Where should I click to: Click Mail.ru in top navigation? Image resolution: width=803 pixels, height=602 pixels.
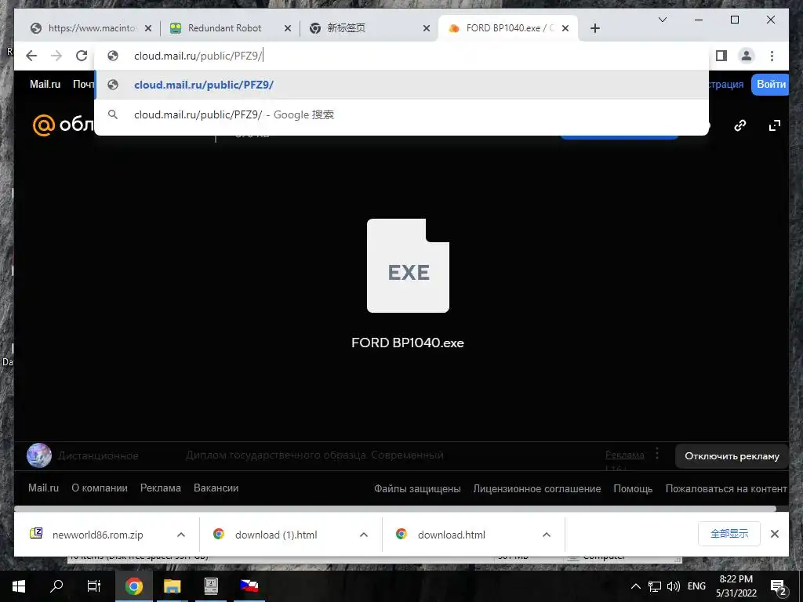click(45, 84)
